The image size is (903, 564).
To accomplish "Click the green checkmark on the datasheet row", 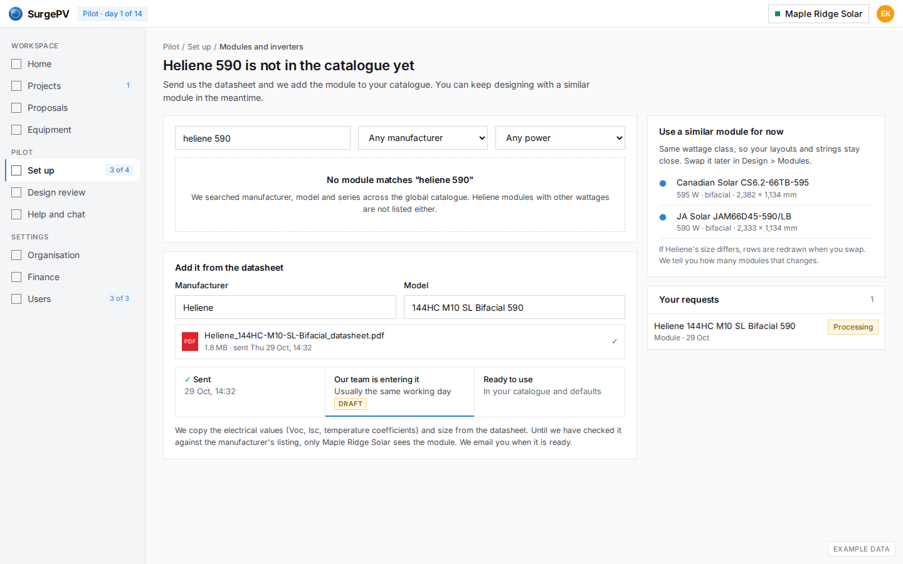I will point(615,342).
